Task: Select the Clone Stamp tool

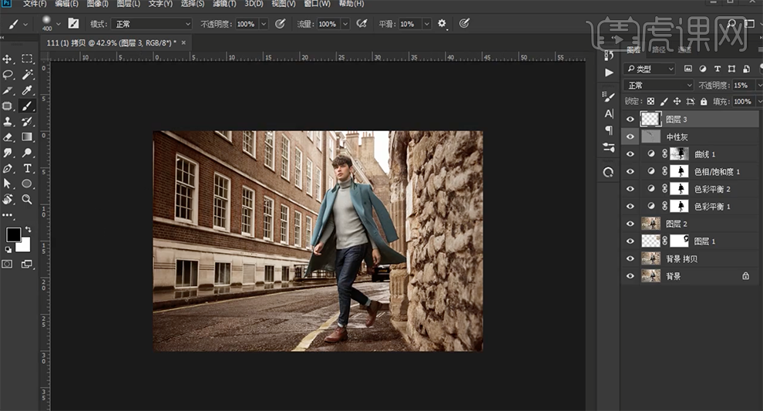Action: pyautogui.click(x=8, y=121)
